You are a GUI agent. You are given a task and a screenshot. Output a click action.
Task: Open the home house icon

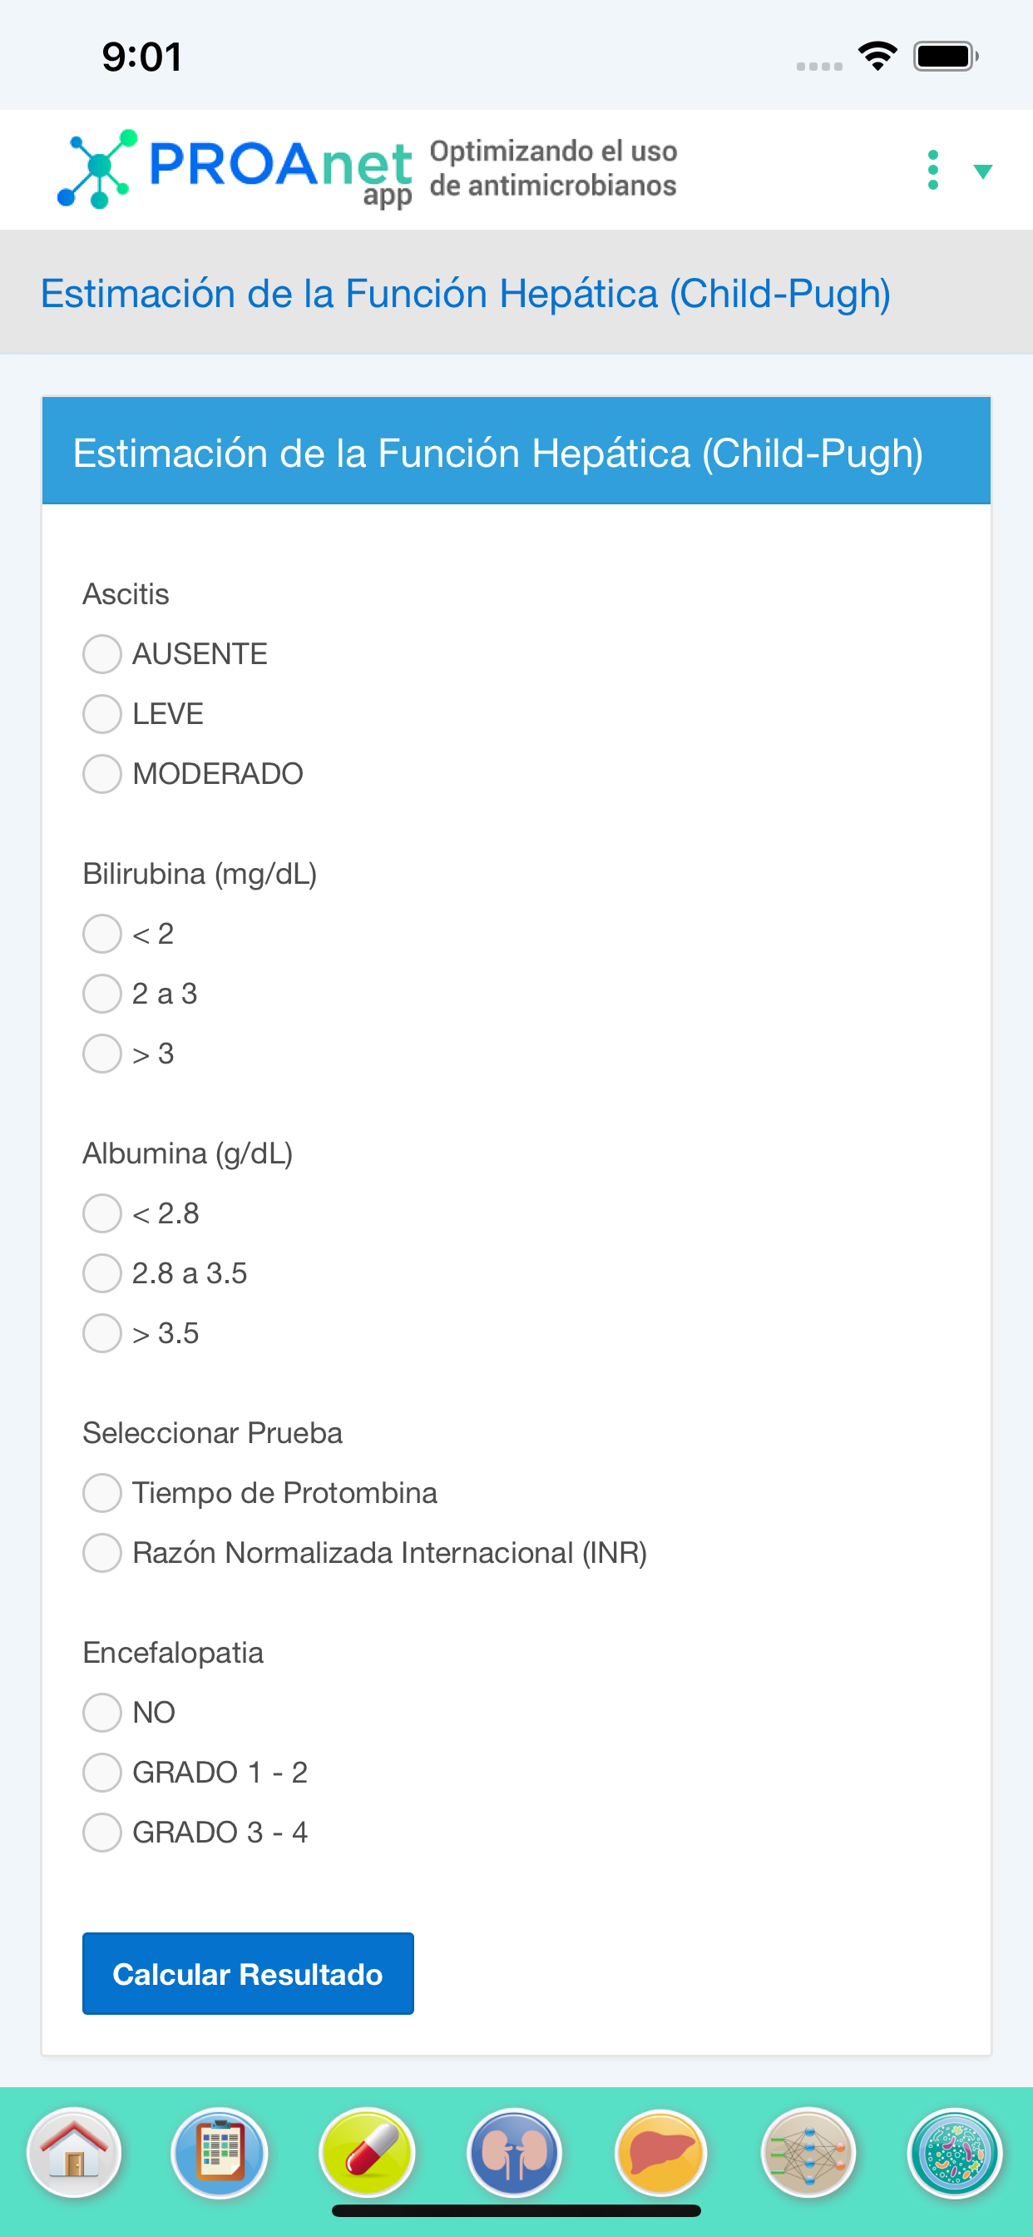pyautogui.click(x=74, y=2154)
